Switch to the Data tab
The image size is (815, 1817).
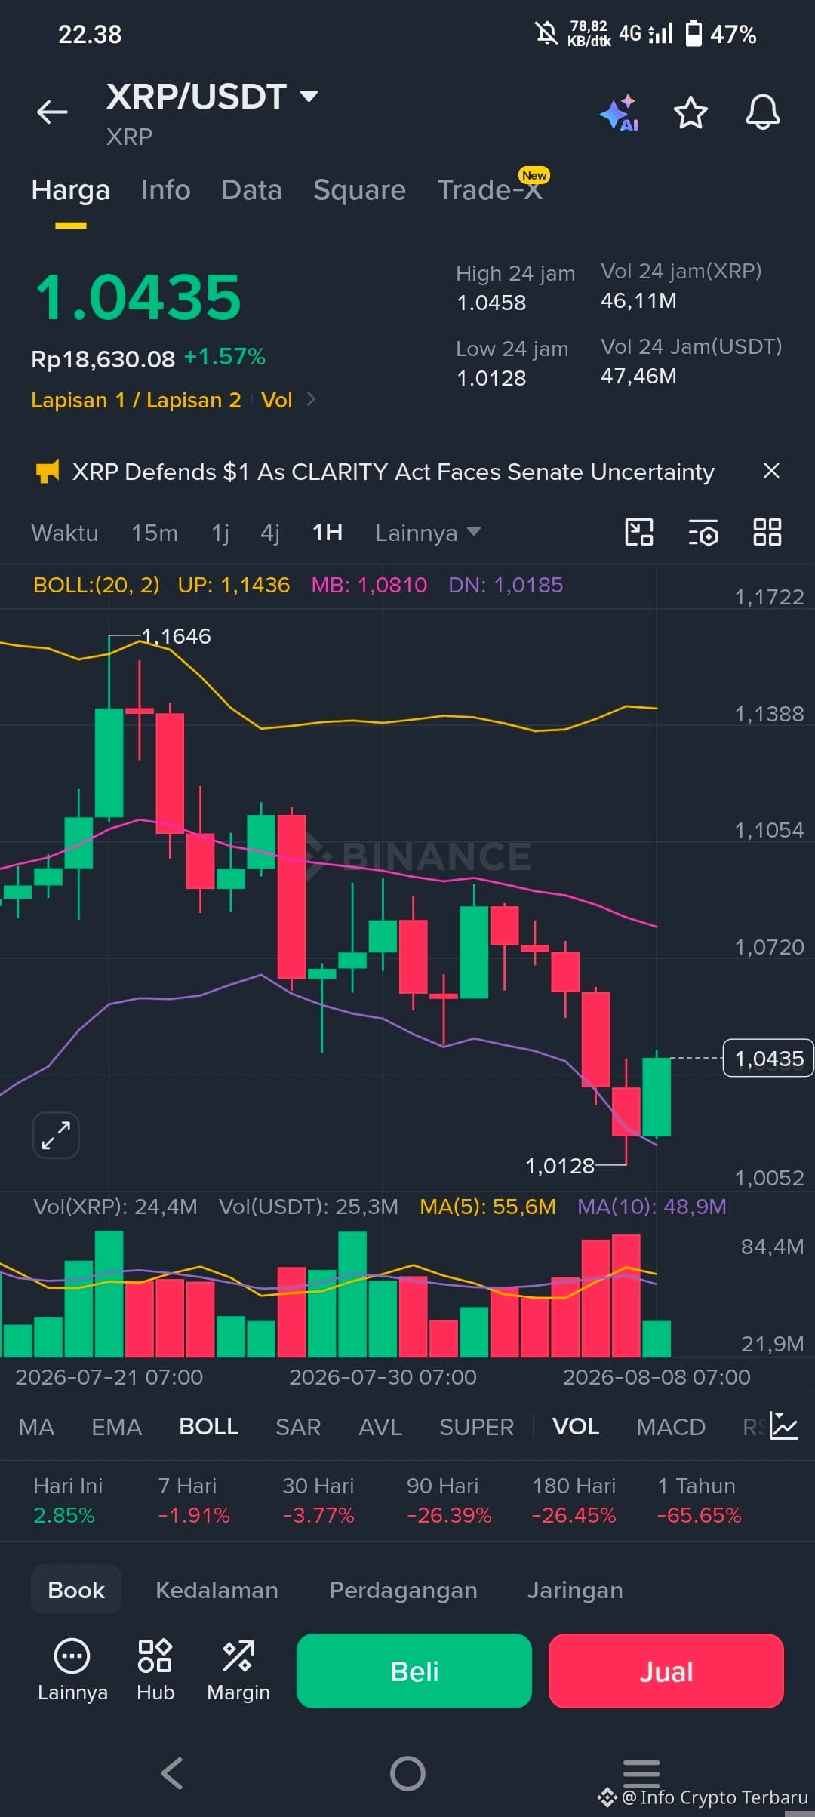pyautogui.click(x=252, y=190)
